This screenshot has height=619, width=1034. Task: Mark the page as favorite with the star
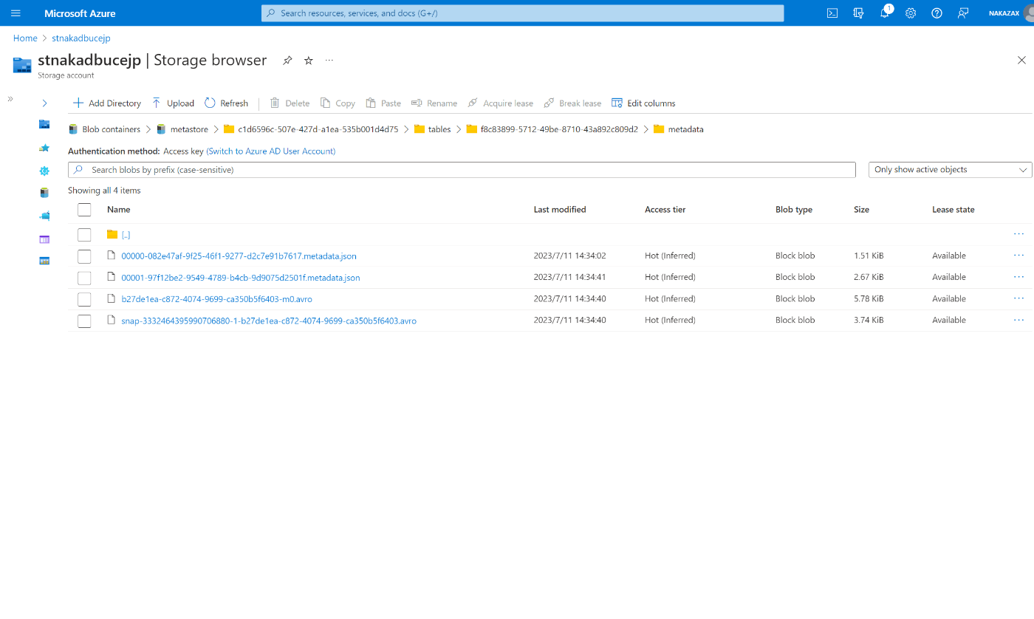309,61
